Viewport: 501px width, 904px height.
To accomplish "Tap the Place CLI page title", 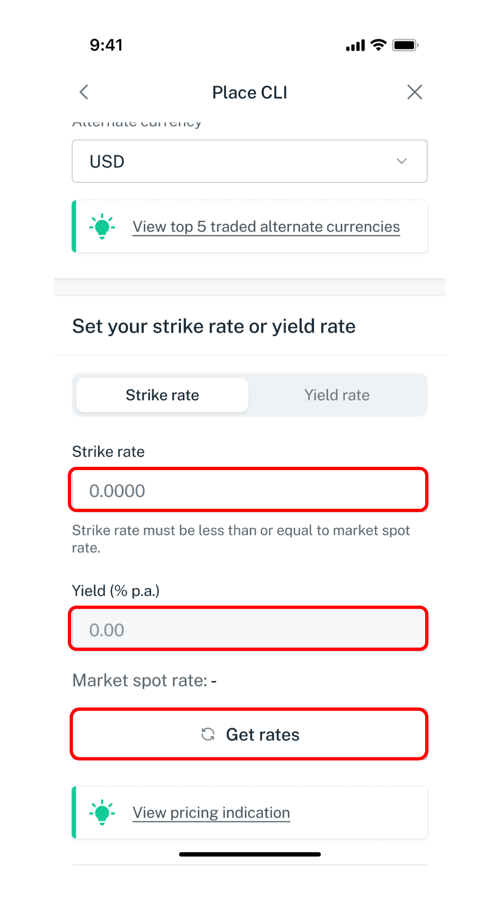I will [250, 92].
